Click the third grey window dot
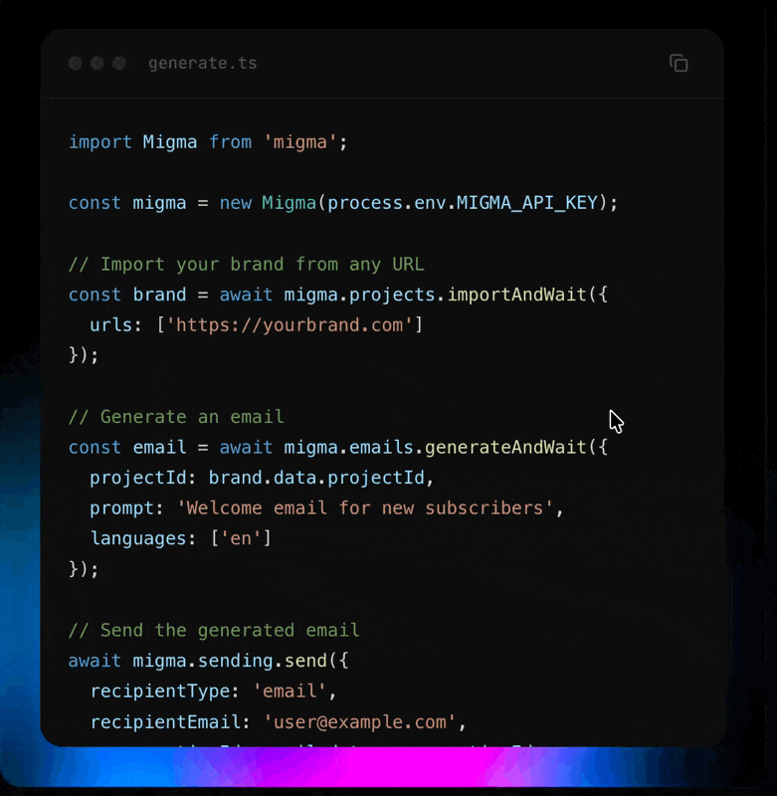 (x=119, y=63)
